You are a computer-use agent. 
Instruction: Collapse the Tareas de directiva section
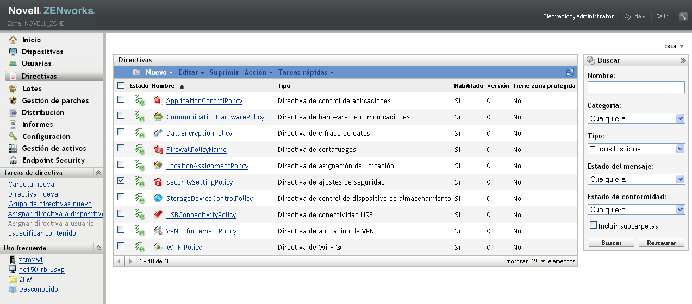point(98,173)
